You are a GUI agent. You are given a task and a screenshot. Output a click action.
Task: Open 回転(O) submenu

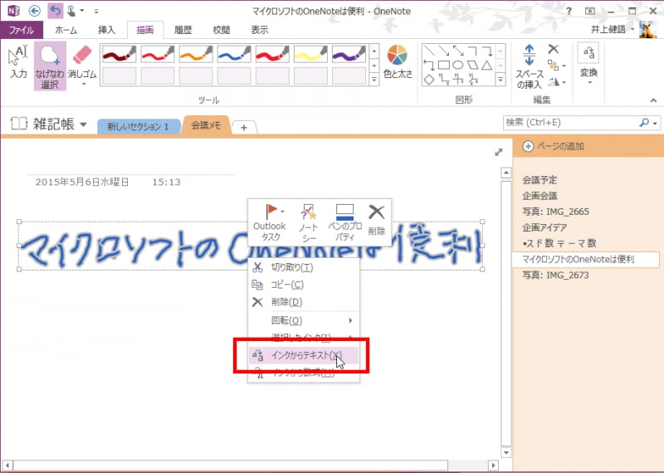coord(304,320)
